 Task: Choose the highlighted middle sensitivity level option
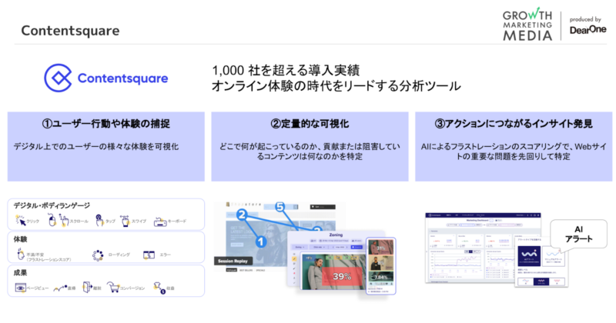(541, 281)
